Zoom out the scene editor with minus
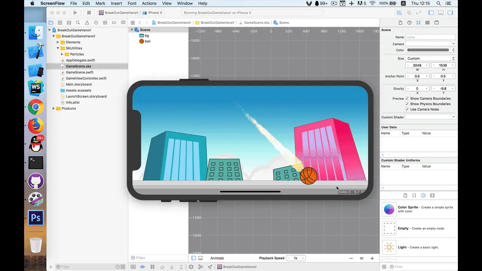The width and height of the screenshot is (482, 271). tap(351, 258)
